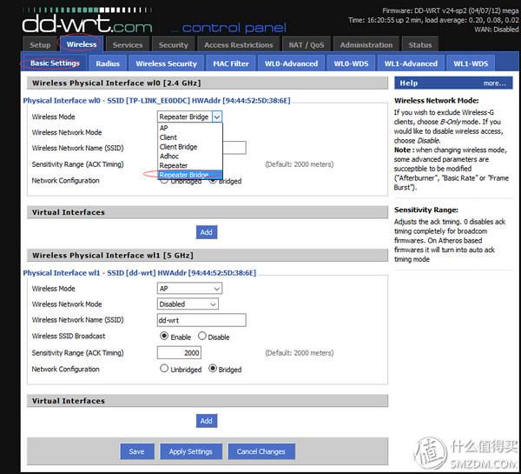The width and height of the screenshot is (521, 474).
Task: Open the Status tab
Action: coord(420,44)
